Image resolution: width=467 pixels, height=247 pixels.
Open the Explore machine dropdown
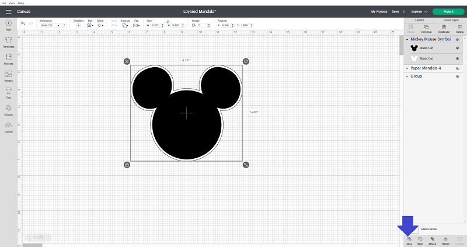click(x=419, y=12)
